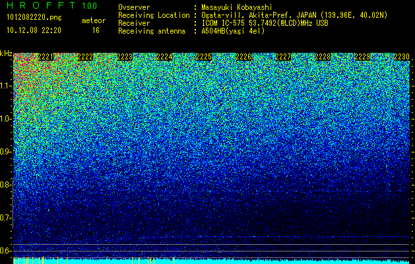This screenshot has height=264, width=415.
Task: Click the 'Receiver' field label
Action: (134, 23)
